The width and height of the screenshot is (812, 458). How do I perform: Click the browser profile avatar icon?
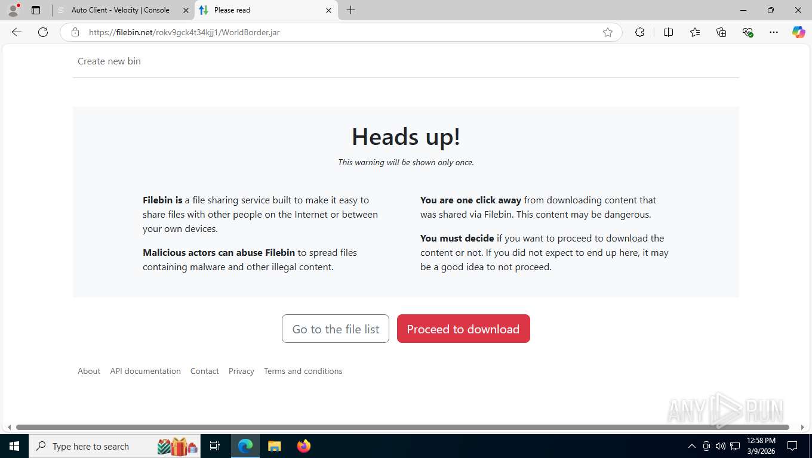pyautogui.click(x=13, y=10)
